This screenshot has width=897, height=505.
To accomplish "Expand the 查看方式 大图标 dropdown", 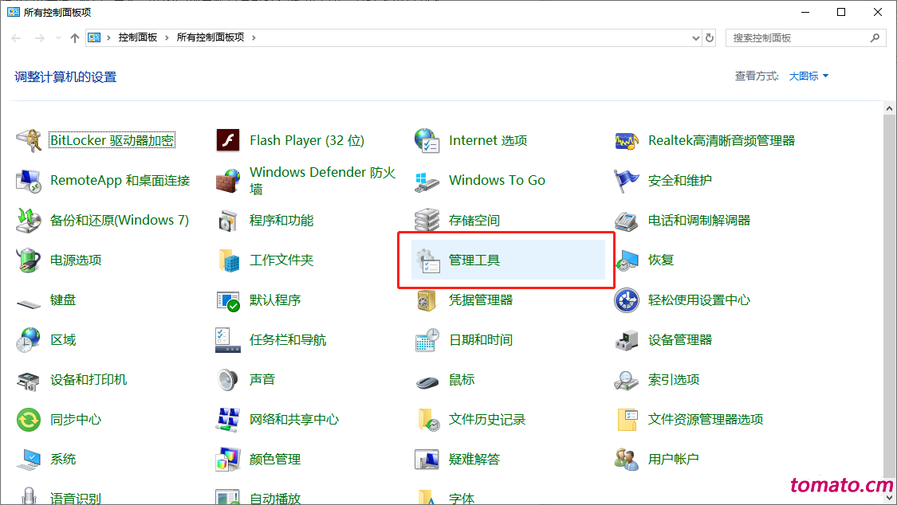I will [x=809, y=76].
